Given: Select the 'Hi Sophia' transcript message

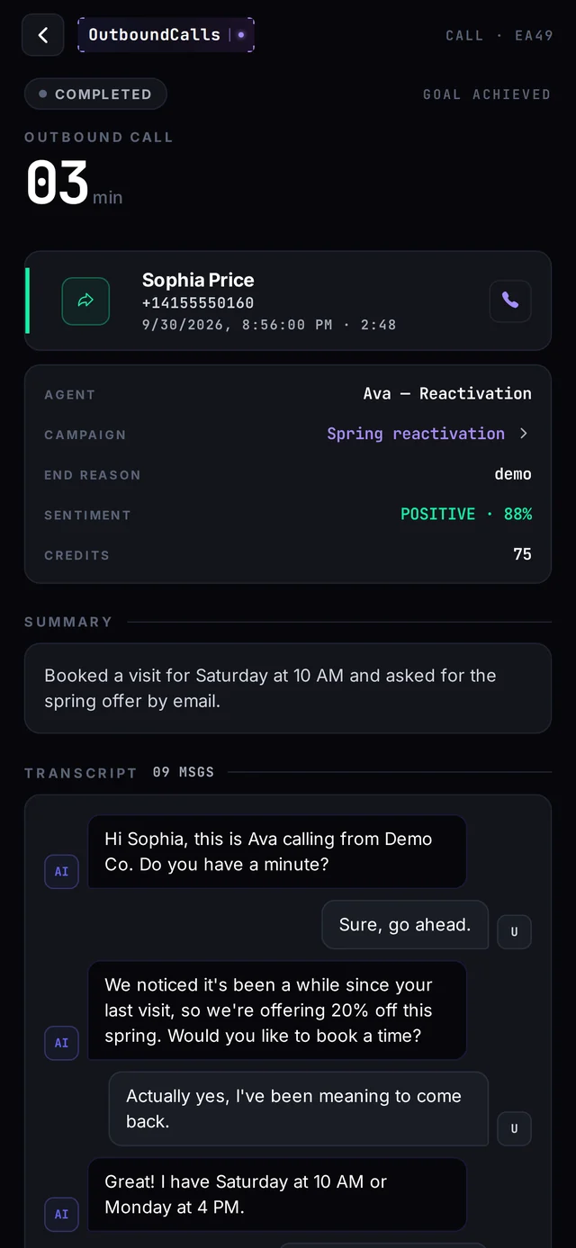Looking at the screenshot, I should tap(277, 851).
